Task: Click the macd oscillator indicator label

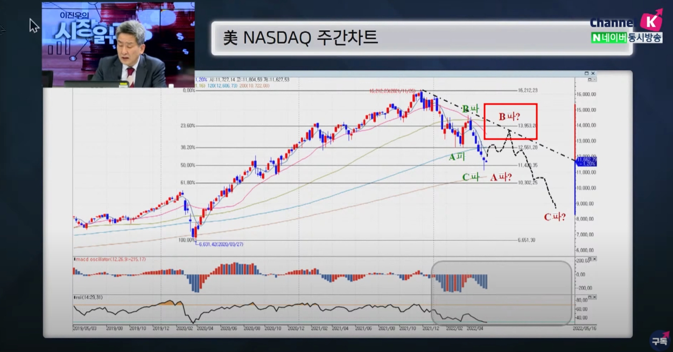Action: 110,259
